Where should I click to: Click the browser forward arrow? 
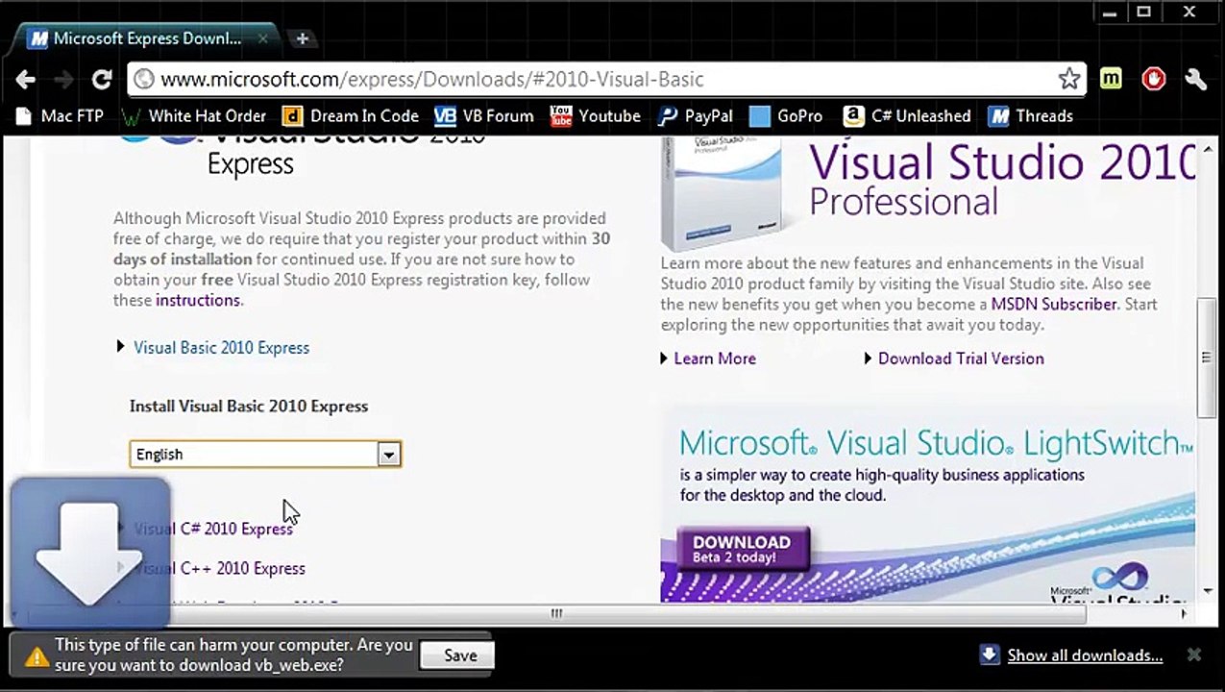tap(62, 80)
